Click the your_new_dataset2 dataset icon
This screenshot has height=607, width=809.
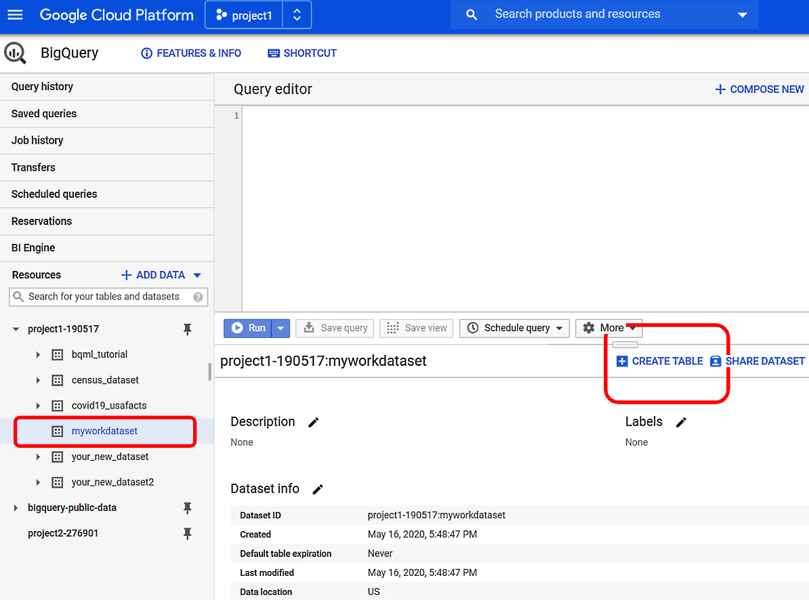pyautogui.click(x=58, y=482)
